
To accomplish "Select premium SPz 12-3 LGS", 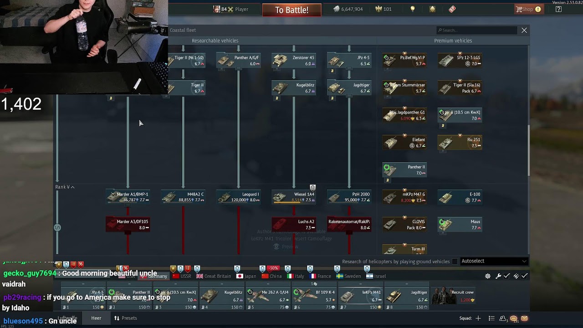I will [460, 61].
